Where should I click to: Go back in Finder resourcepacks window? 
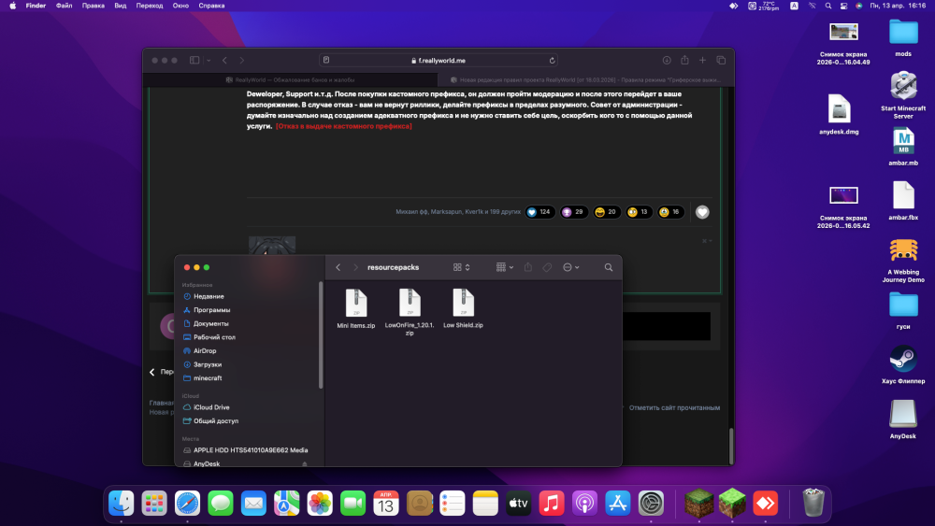coord(338,267)
